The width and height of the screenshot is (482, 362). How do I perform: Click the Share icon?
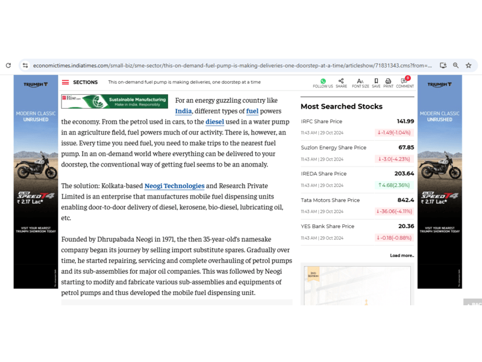pyautogui.click(x=341, y=81)
